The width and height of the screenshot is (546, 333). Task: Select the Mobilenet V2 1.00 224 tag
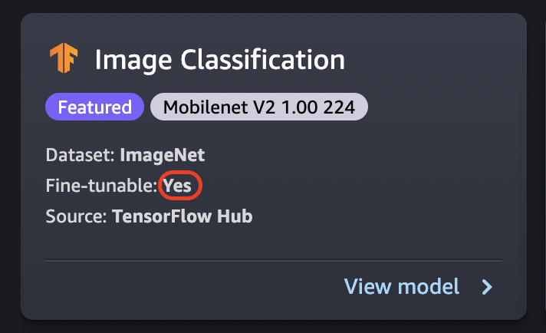click(258, 107)
